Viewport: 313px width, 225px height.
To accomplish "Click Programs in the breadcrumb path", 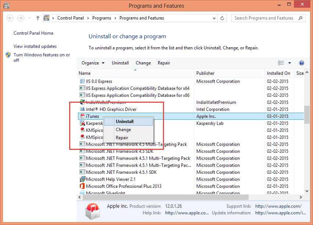I will [102, 18].
